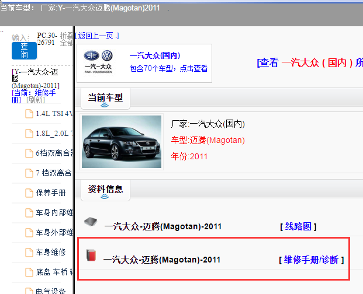
Task: Click the red book icon beside 维修手册 row
Action: [91, 255]
